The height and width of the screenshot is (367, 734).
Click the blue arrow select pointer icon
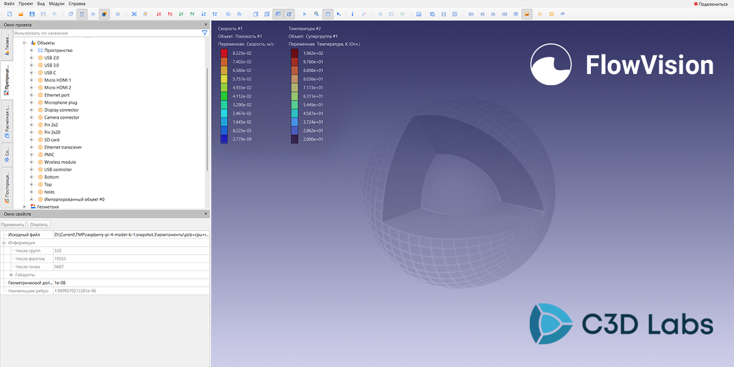[305, 13]
